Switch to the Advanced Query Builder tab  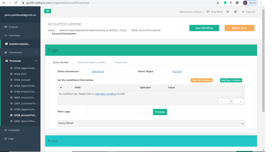click(x=92, y=62)
